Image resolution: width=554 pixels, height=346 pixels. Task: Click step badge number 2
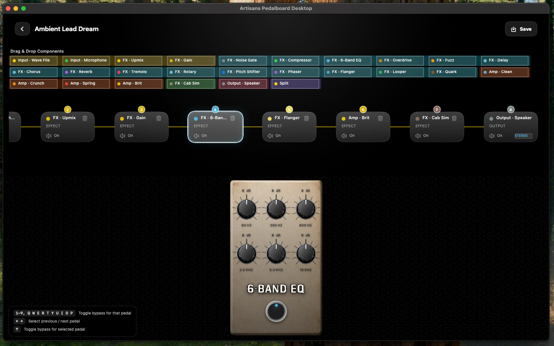coord(68,110)
